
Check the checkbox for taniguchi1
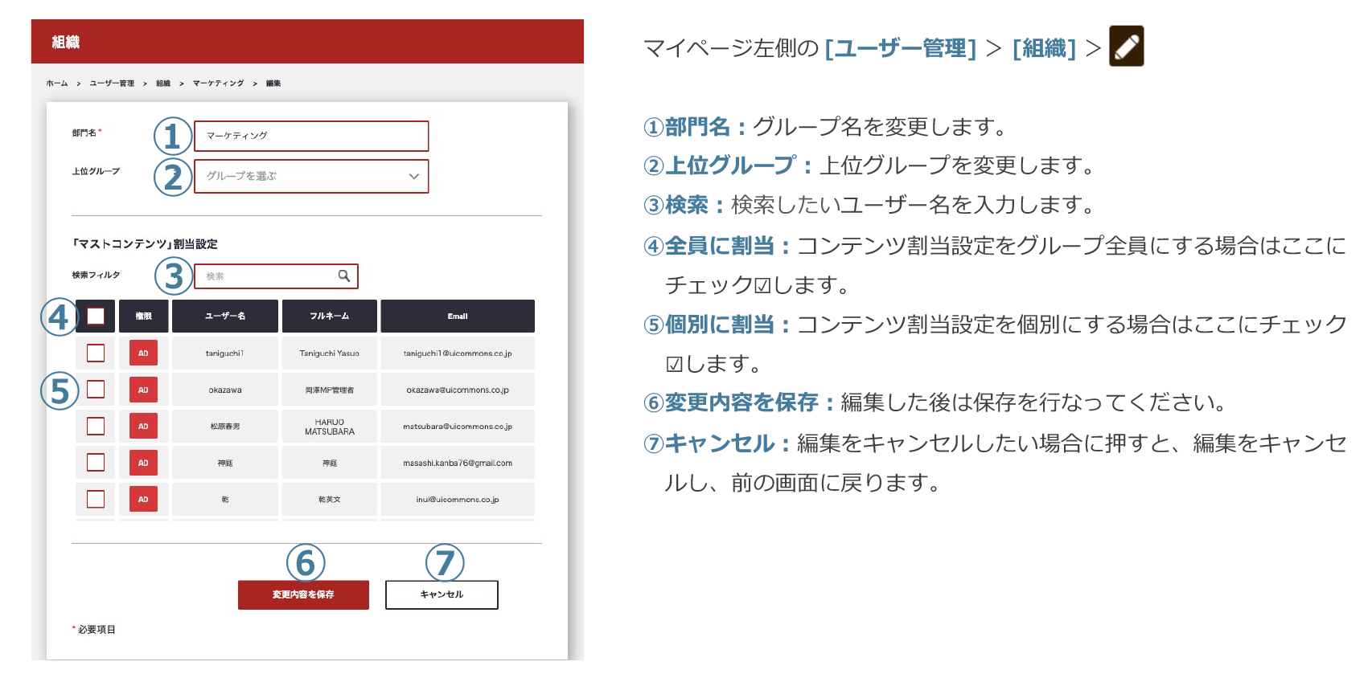coord(96,353)
